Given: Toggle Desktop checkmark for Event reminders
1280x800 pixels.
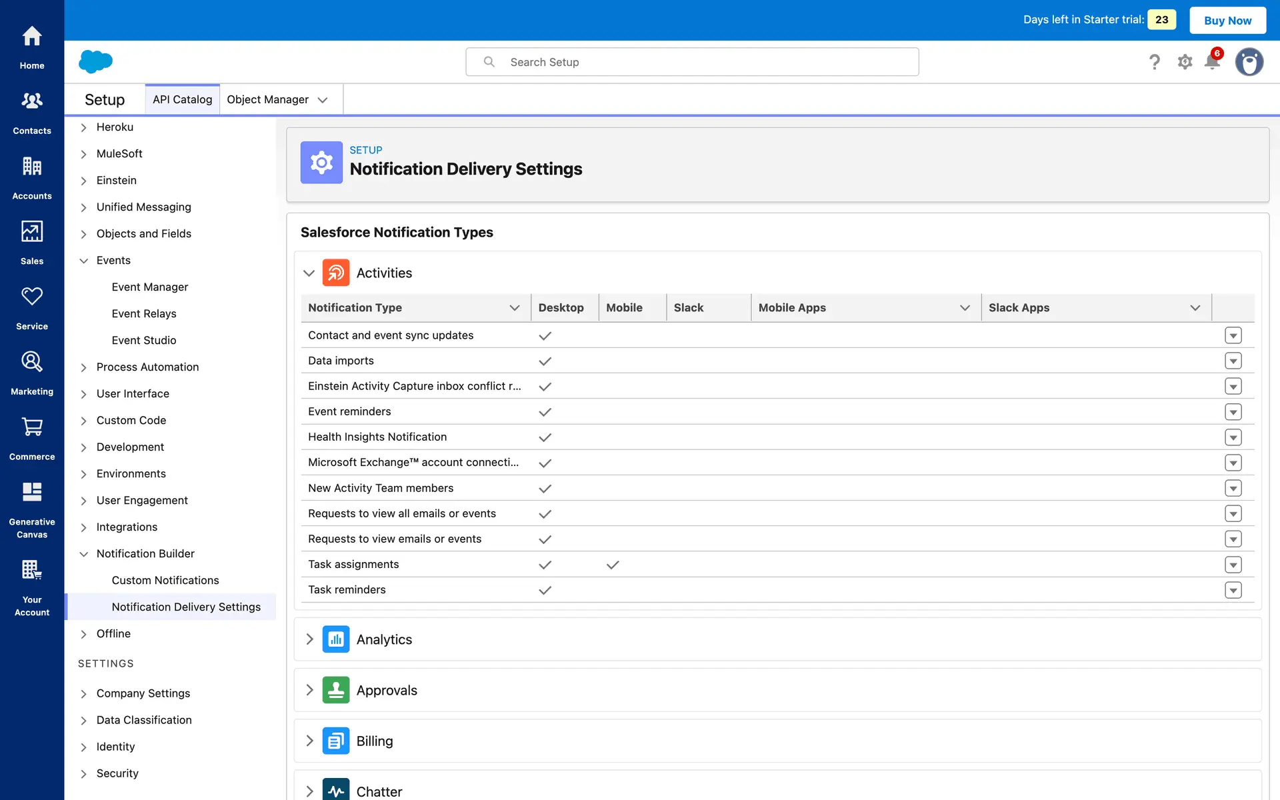Looking at the screenshot, I should click(x=545, y=412).
